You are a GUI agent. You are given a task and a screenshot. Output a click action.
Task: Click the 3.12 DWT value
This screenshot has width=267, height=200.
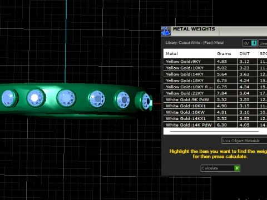244,62
